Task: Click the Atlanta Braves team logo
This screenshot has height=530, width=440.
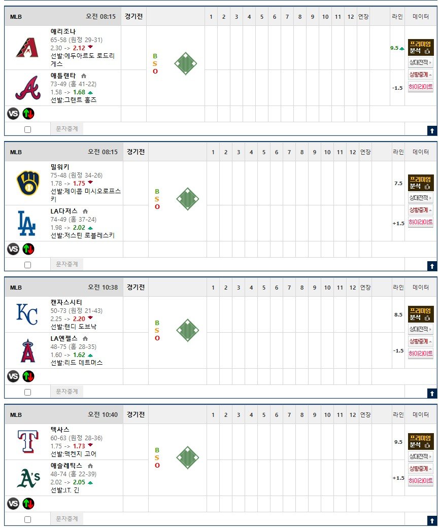Action: pyautogui.click(x=28, y=88)
